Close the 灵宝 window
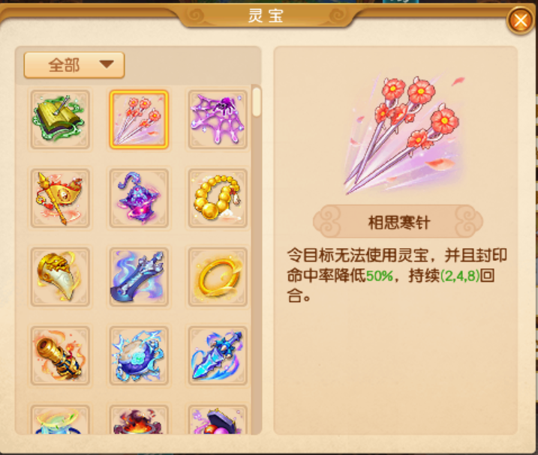Screen dimensions: 538x455 (521, 21)
